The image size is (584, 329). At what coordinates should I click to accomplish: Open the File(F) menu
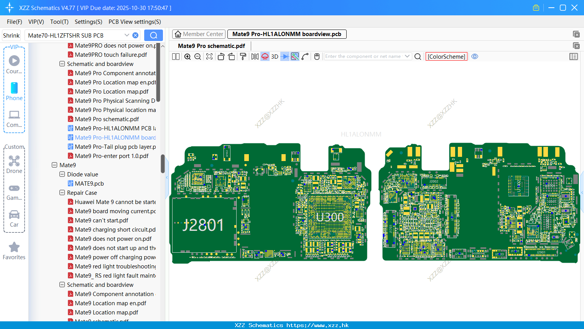click(x=15, y=22)
